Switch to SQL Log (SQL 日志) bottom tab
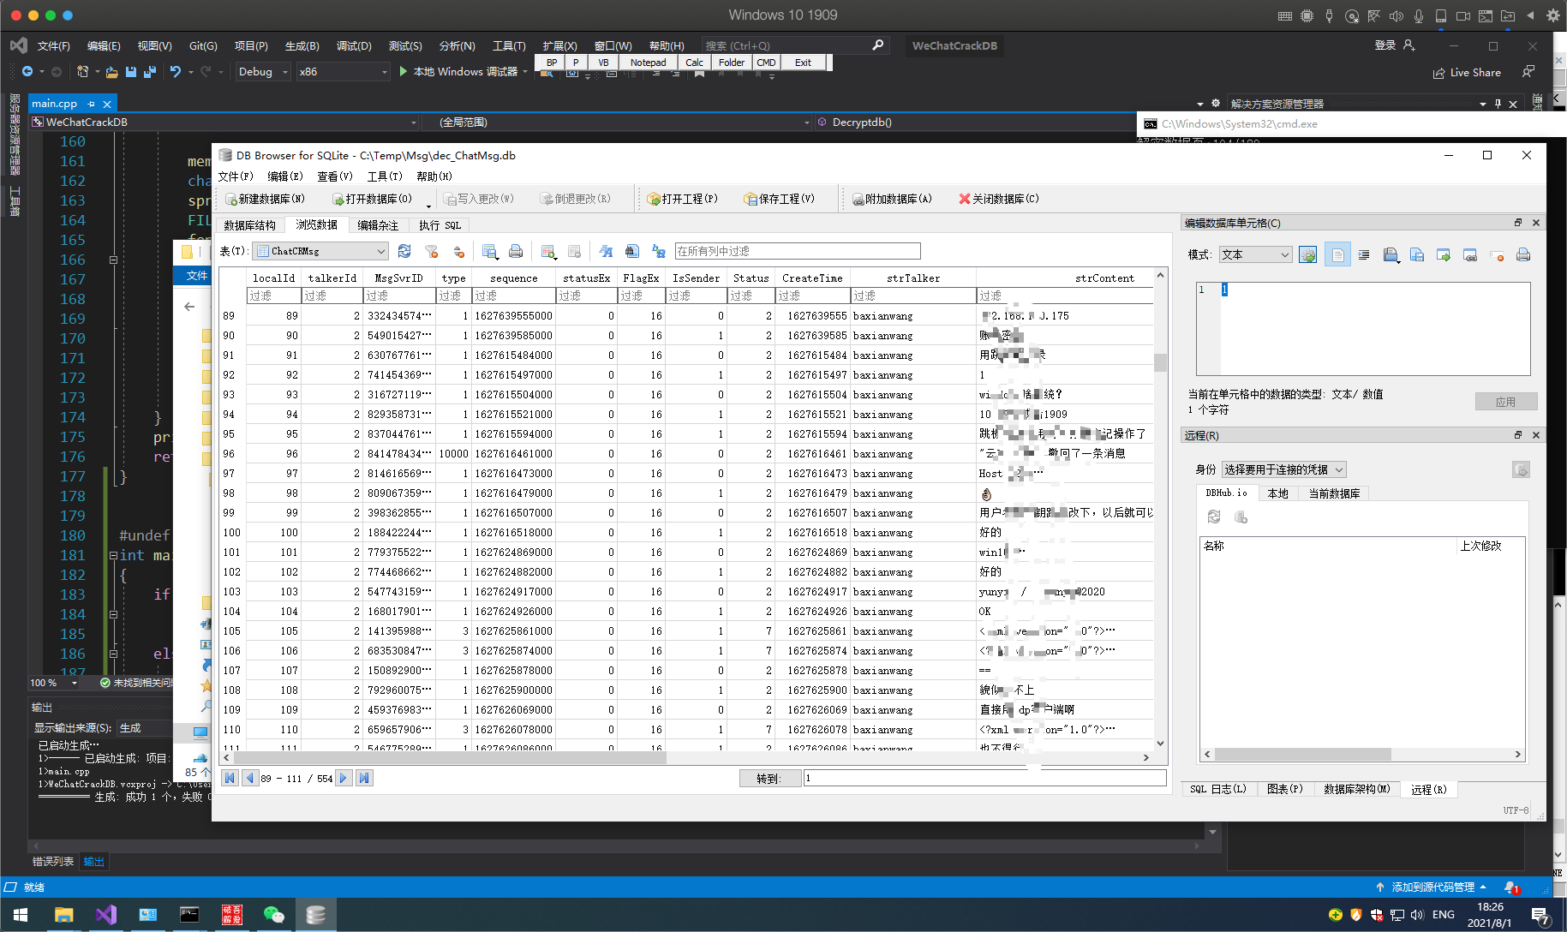Viewport: 1567px width, 932px height. point(1218,789)
